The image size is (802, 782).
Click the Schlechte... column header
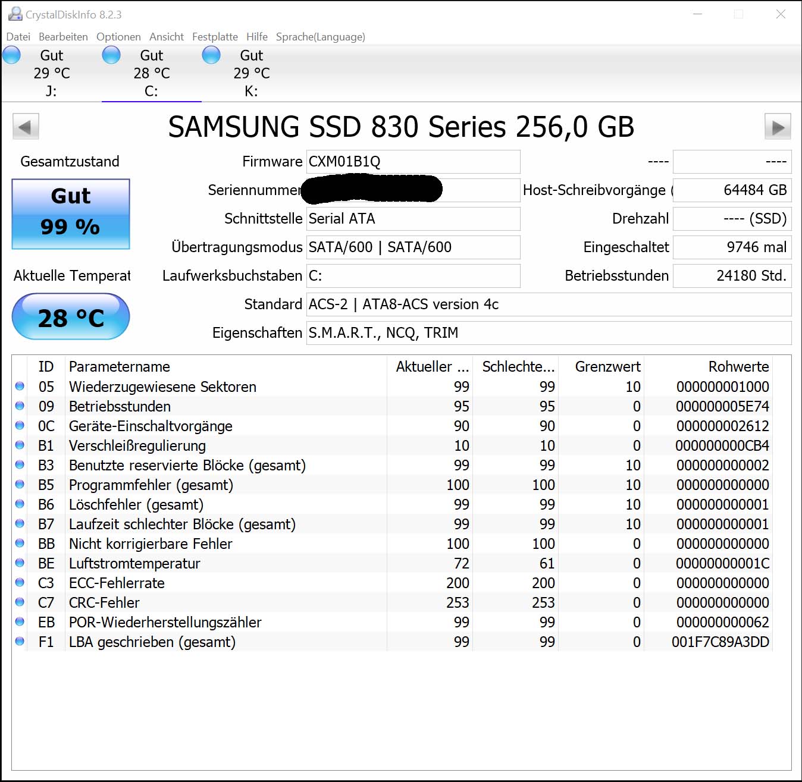(x=516, y=367)
